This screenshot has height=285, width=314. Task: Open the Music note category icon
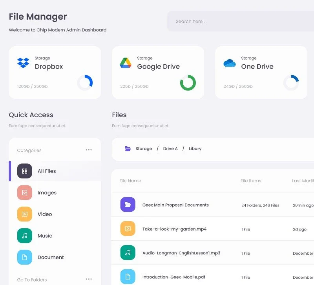point(25,236)
